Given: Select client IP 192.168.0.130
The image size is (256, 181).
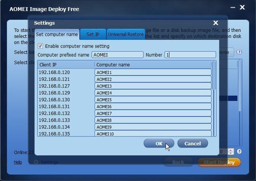Looking at the screenshot, I should 54,100.
